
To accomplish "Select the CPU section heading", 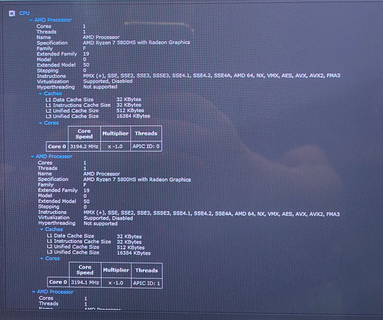I will pos(24,13).
